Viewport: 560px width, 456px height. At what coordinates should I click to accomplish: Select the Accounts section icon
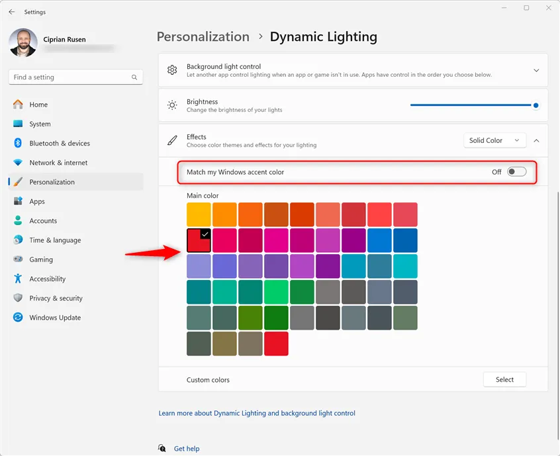tap(19, 220)
